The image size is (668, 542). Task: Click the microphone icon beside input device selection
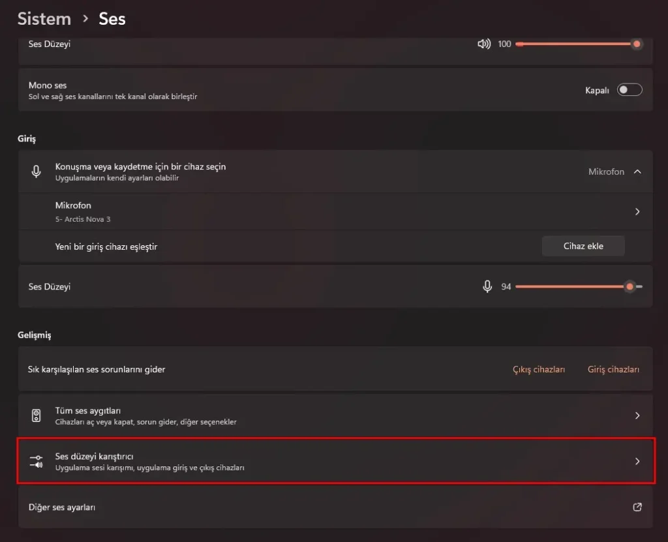[37, 172]
